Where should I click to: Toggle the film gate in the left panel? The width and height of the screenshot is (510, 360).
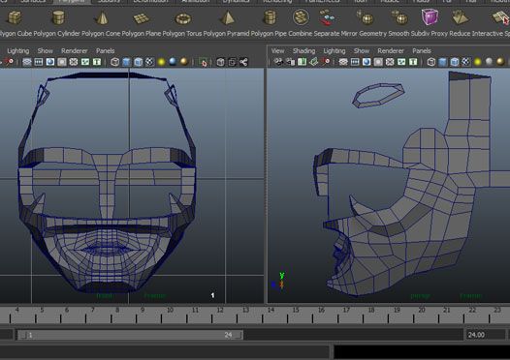coord(39,62)
